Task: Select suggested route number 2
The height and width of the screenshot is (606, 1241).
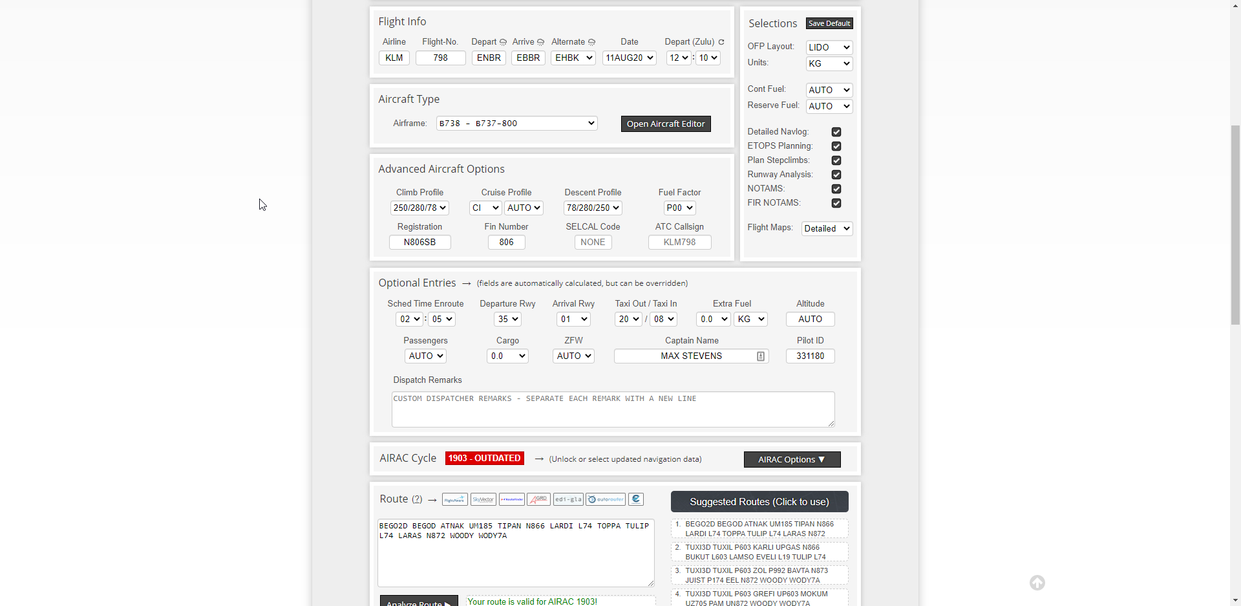Action: pyautogui.click(x=759, y=552)
